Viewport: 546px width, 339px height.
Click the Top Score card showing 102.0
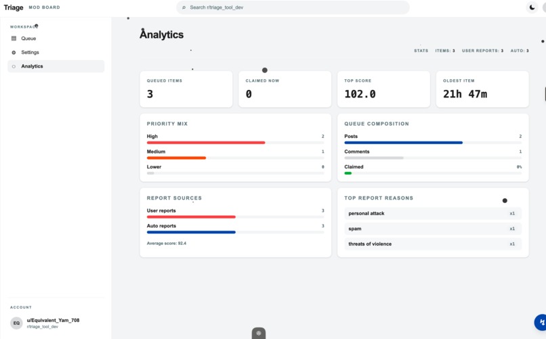click(383, 89)
